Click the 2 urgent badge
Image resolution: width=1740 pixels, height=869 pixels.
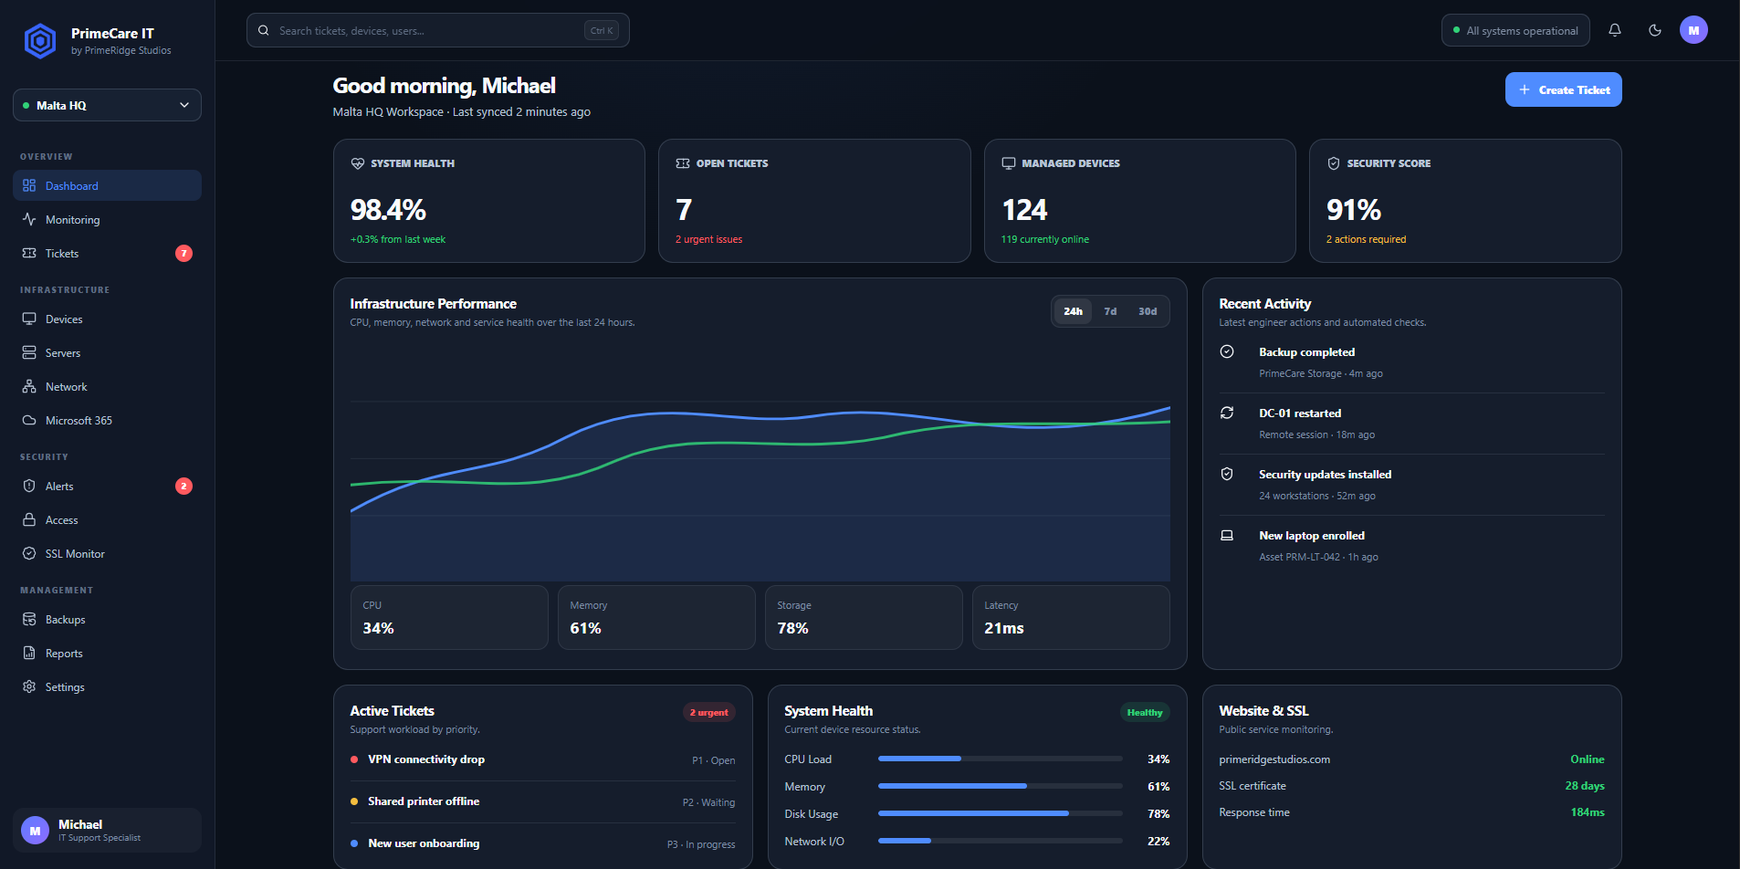click(708, 712)
